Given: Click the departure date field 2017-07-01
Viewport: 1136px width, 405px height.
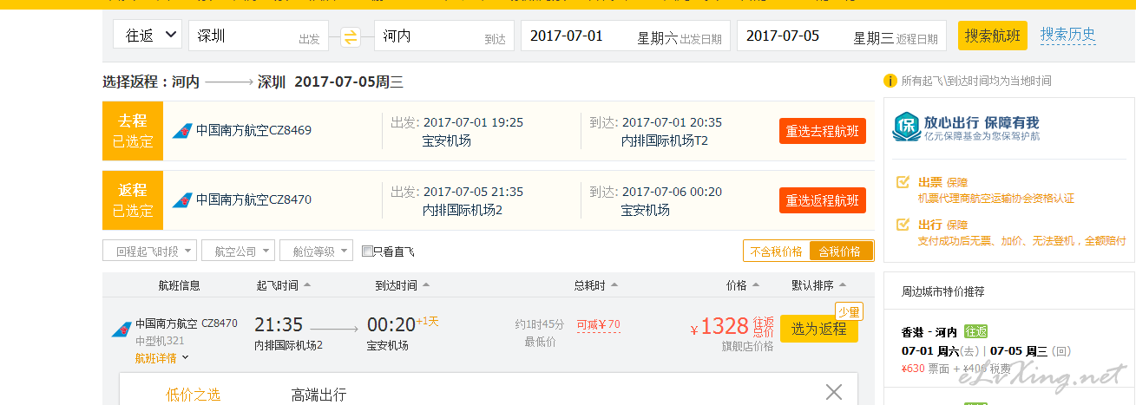Looking at the screenshot, I should (625, 36).
